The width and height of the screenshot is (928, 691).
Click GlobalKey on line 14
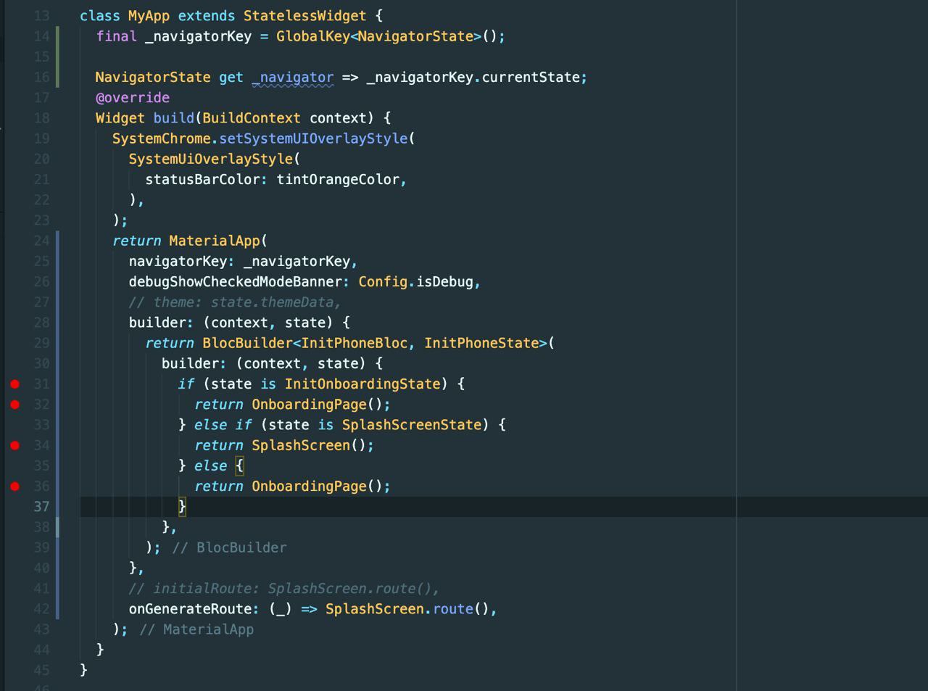(313, 36)
